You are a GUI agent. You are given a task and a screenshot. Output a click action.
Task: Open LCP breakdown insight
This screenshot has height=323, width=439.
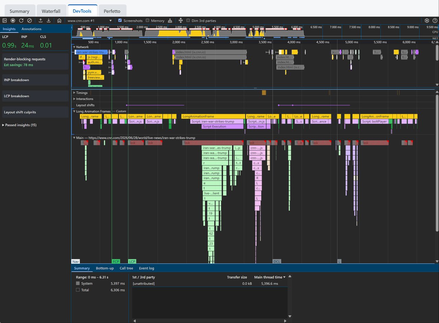point(36,96)
